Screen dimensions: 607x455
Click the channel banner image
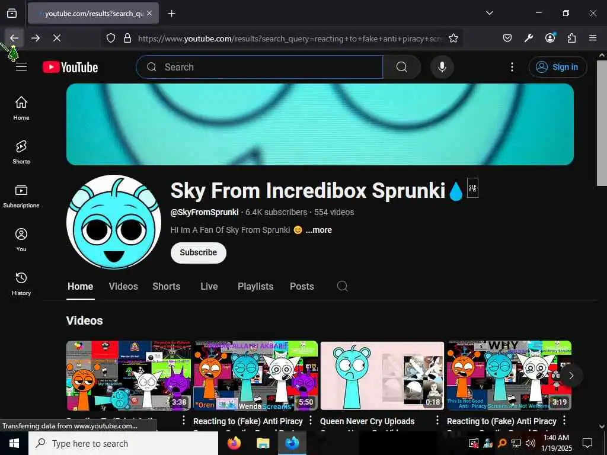pos(320,124)
